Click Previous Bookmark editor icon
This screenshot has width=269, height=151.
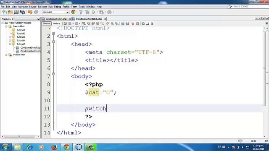point(108,23)
